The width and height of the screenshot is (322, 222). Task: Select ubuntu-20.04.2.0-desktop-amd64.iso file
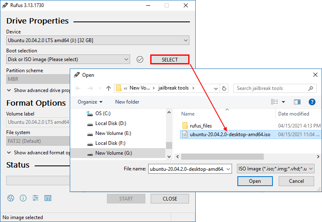[x=230, y=135]
